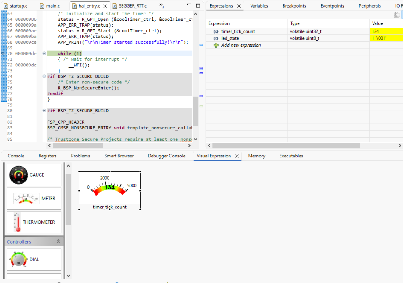Screen dimensions: 403x283
Task: Click the Value column header
Action: coord(386,23)
